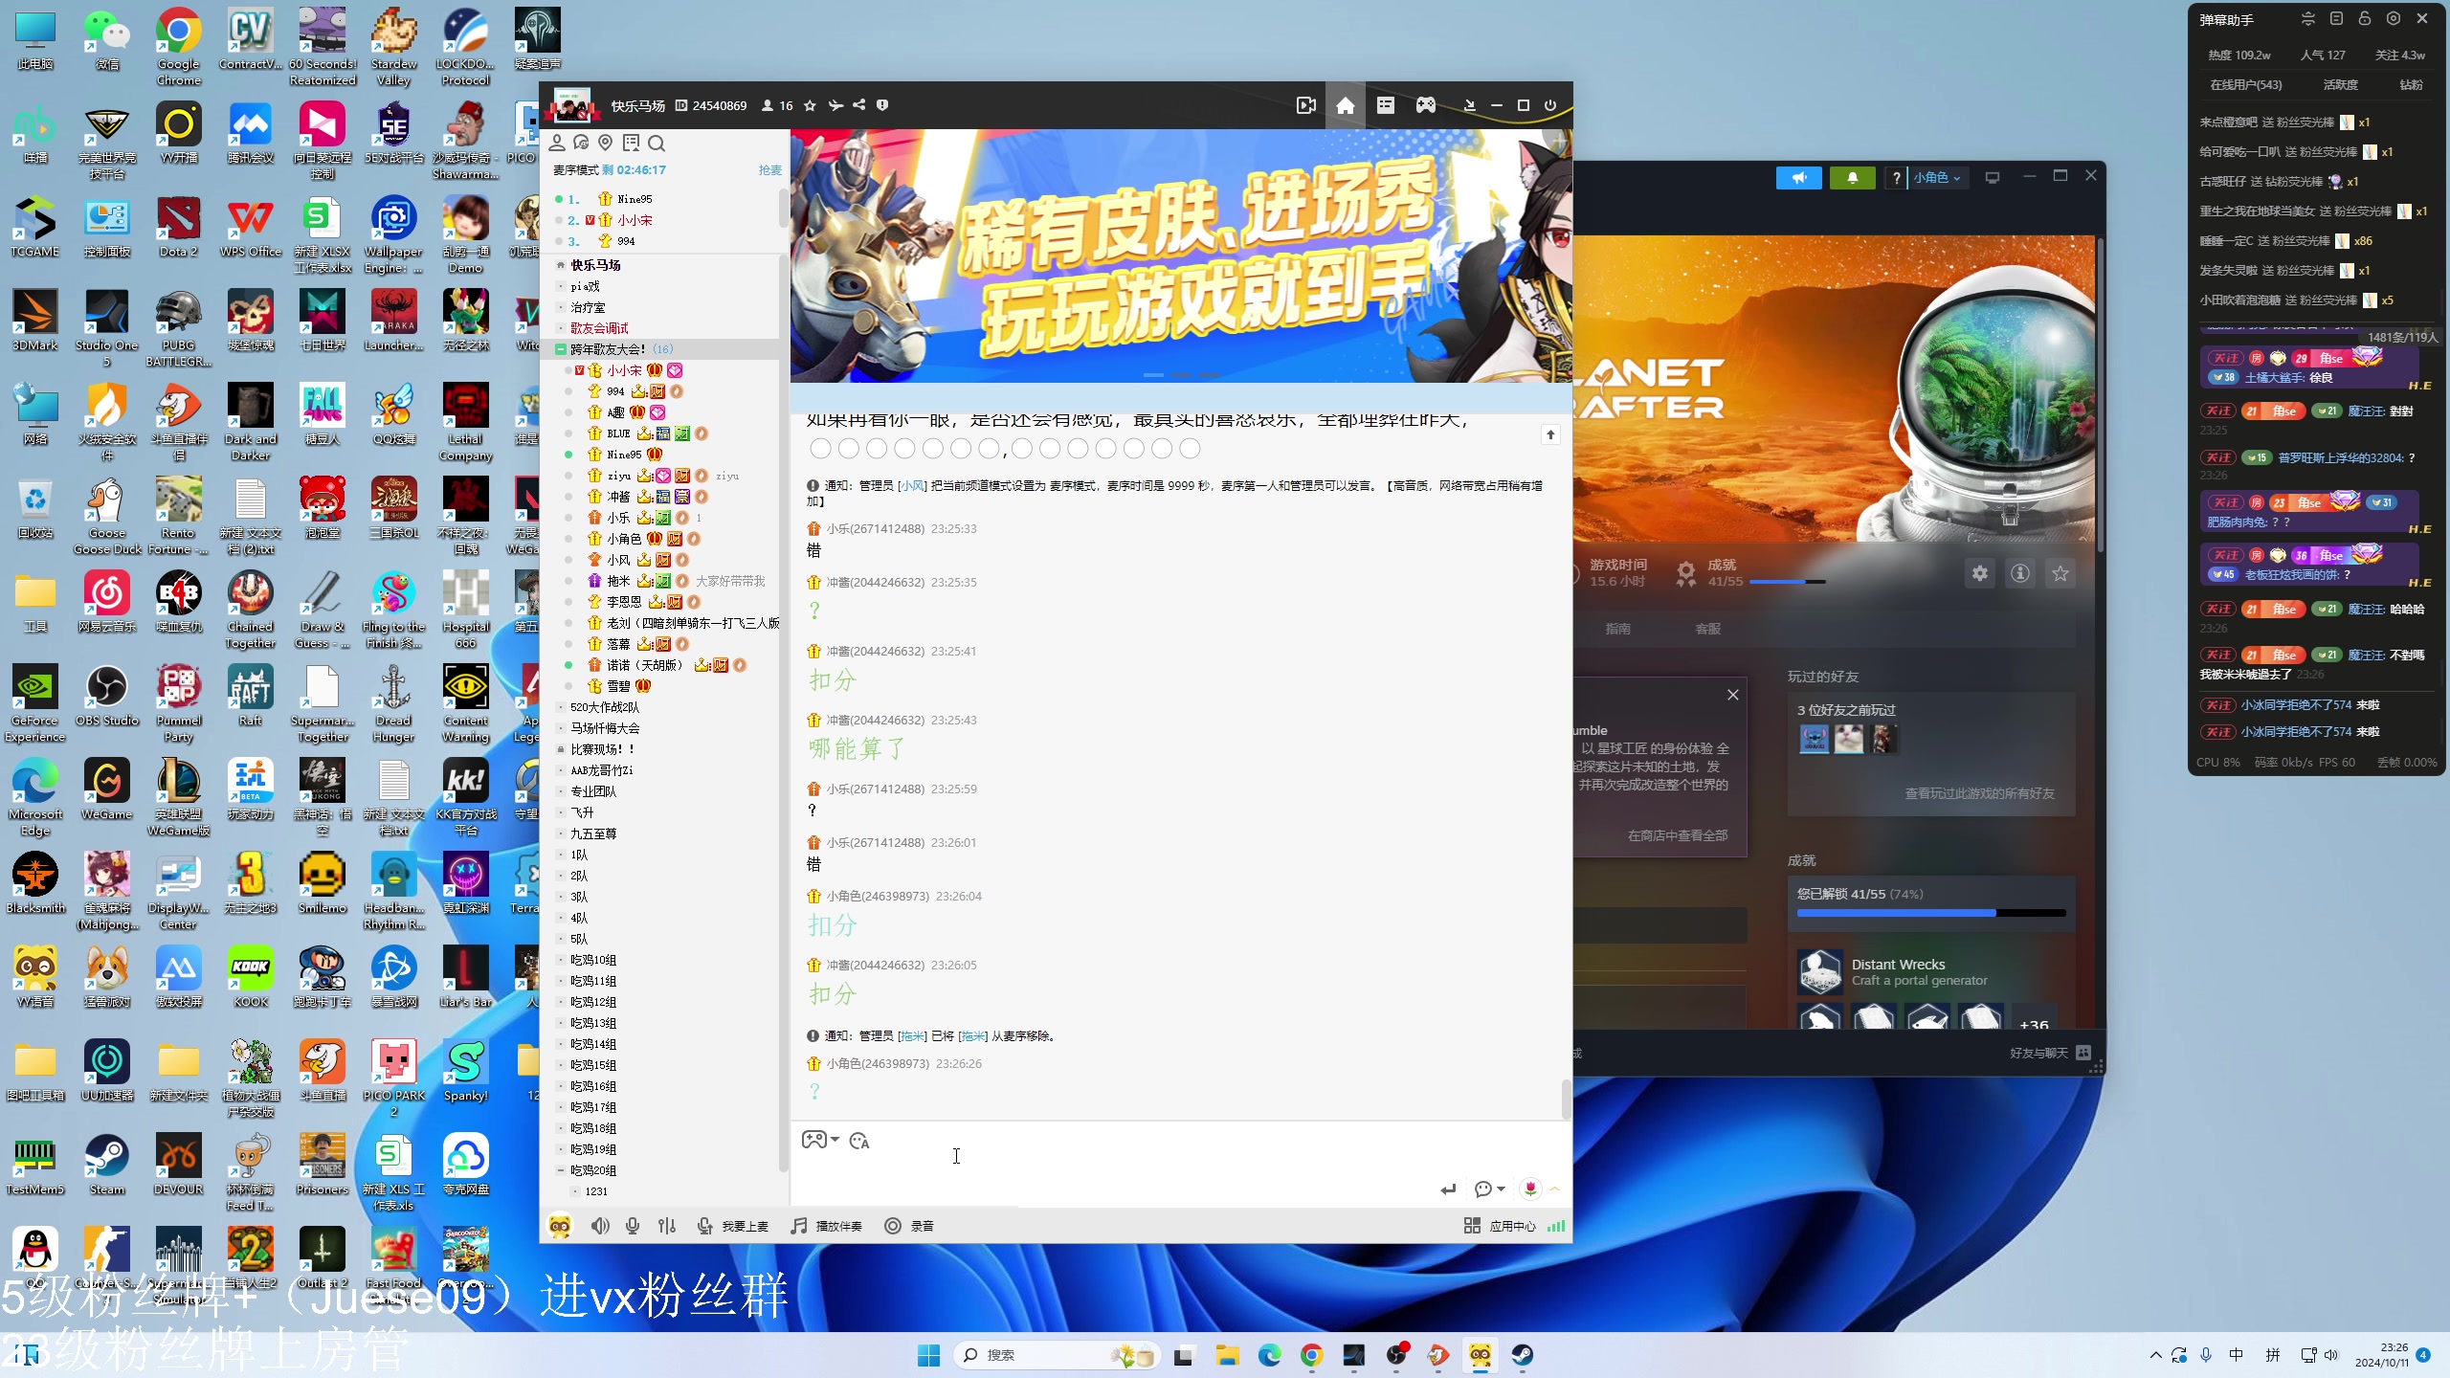Report the channel using the shield icon

882,105
